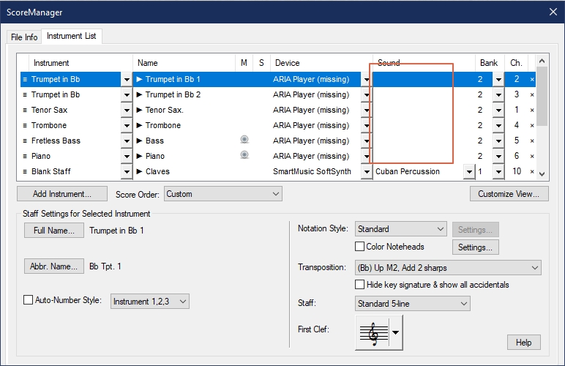Expand the Tenor Sax. name triangle
Screen dimensions: 565x366
pyautogui.click(x=140, y=110)
